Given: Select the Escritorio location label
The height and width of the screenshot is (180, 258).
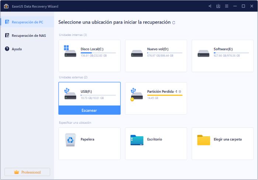Looking at the screenshot, I should (154, 139).
